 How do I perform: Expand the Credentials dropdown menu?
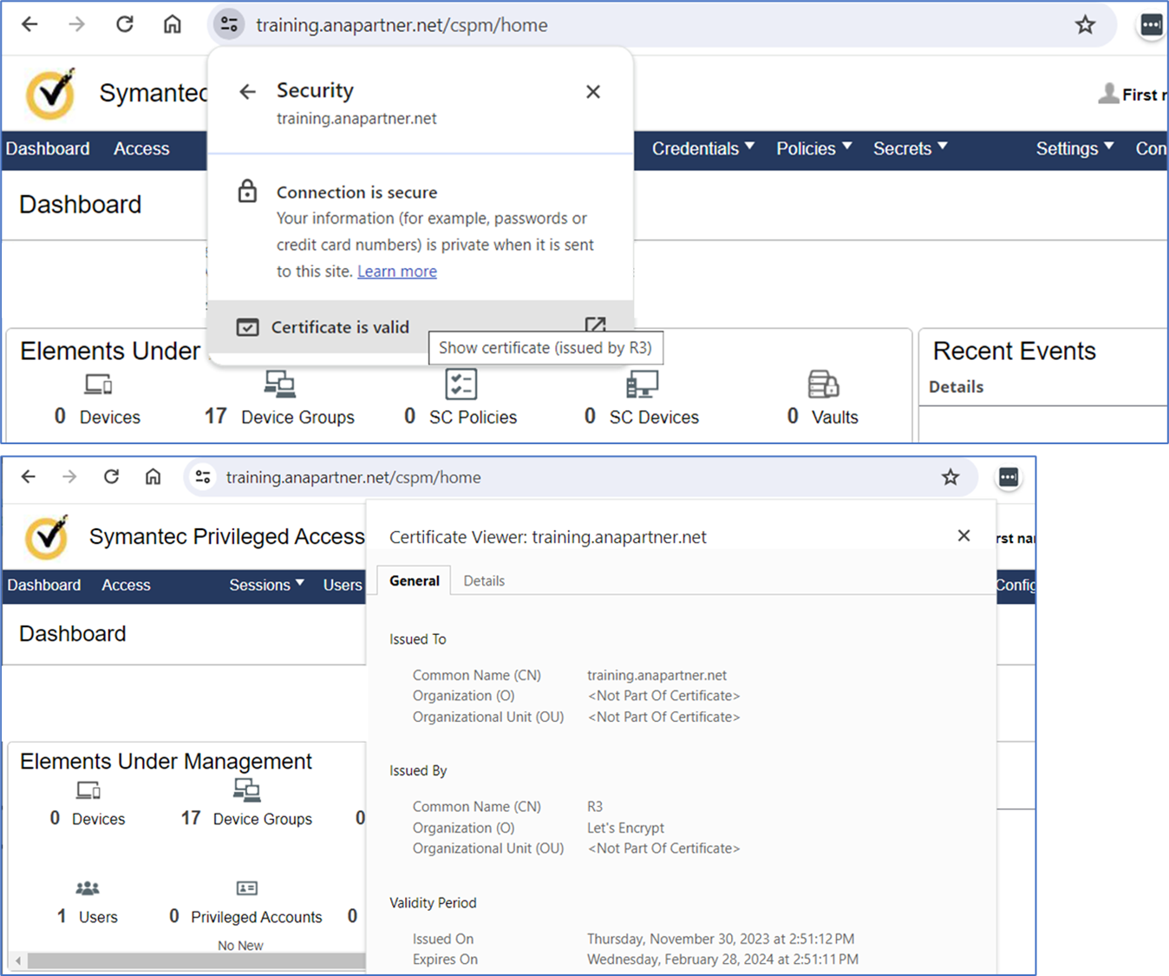702,148
